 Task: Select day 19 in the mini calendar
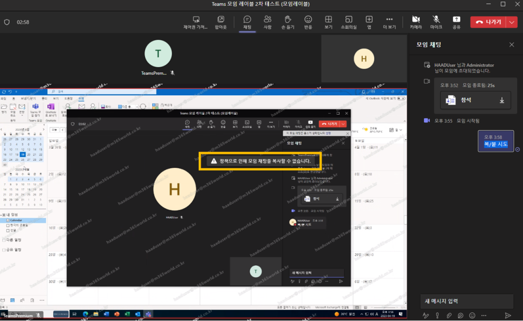22,155
